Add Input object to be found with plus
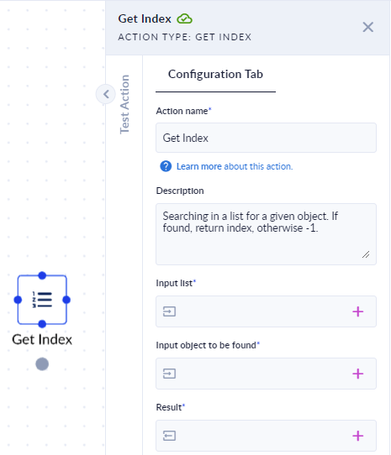The width and height of the screenshot is (391, 455). click(358, 374)
